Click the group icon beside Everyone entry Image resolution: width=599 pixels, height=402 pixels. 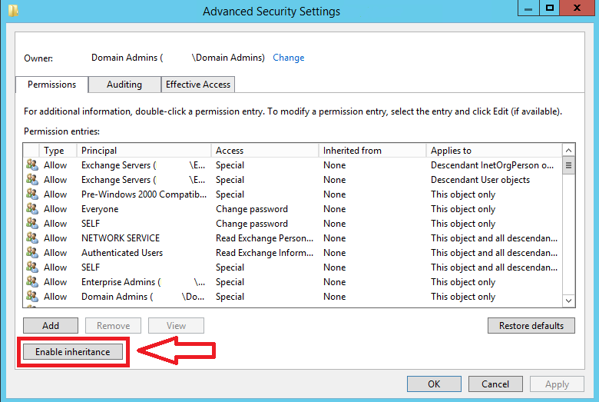pos(32,208)
